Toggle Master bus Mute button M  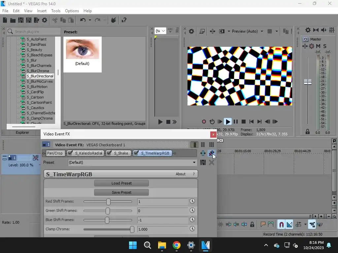pos(318,46)
